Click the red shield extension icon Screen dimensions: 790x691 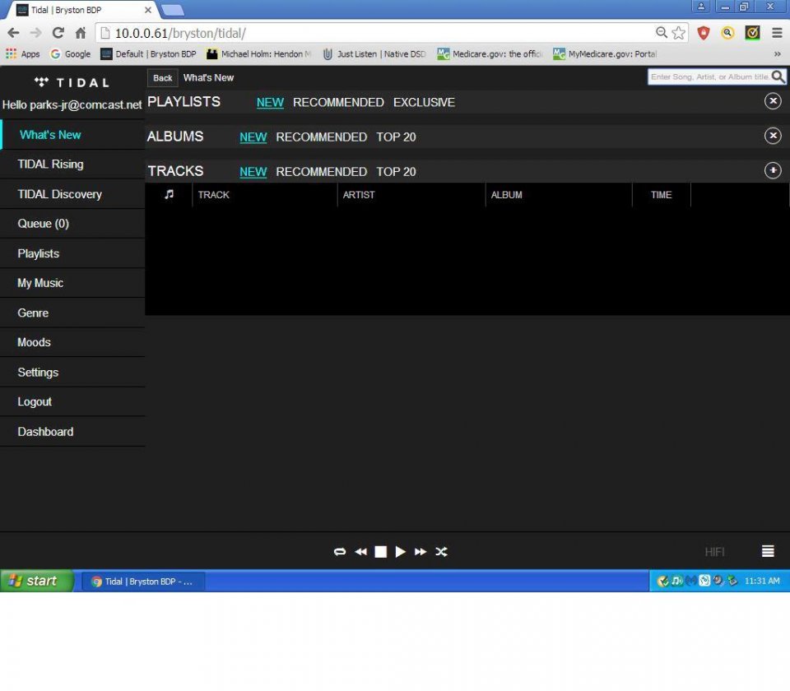tap(704, 33)
